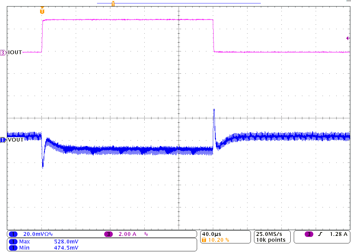
Task: Click the channel 3 trigger source badge
Action: coord(309,234)
